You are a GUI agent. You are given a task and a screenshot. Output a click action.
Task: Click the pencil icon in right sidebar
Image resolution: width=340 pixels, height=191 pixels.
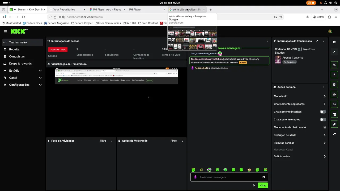click(x=334, y=52)
